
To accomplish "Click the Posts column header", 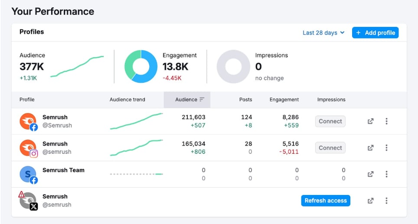I will pos(245,100).
